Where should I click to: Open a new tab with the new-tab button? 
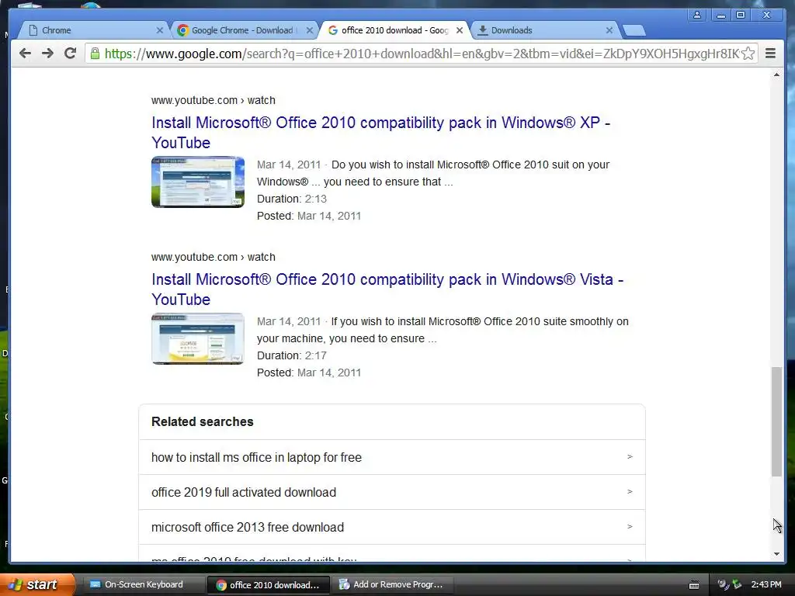[x=634, y=31]
